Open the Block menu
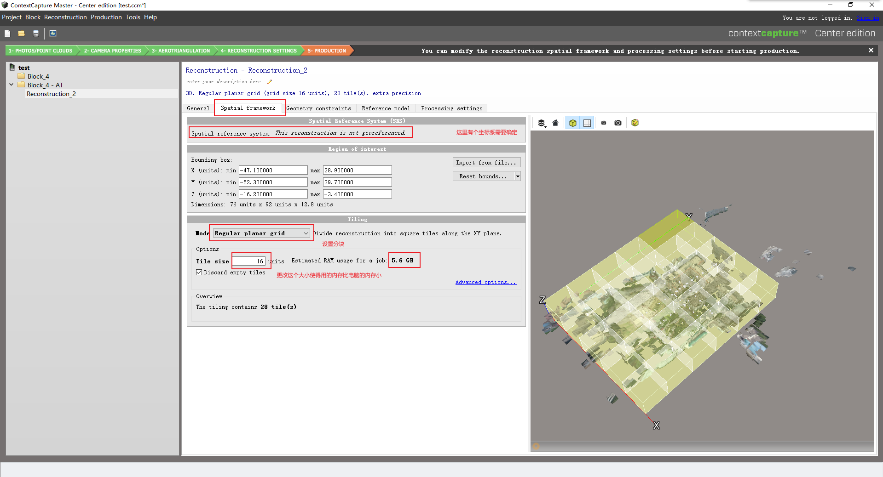Image resolution: width=883 pixels, height=477 pixels. [x=33, y=17]
